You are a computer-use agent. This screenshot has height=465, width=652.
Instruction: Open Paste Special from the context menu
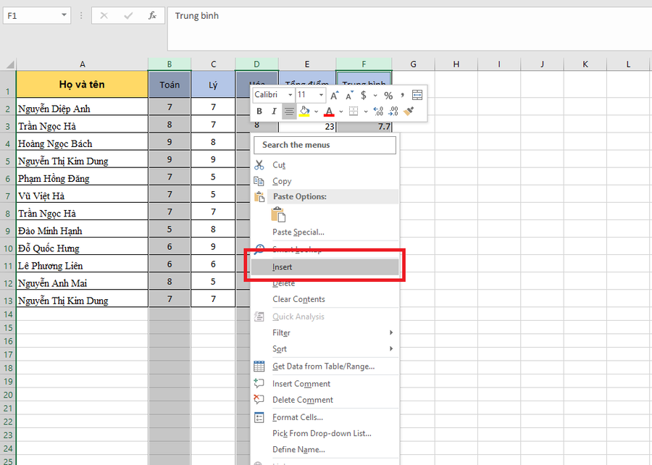[x=325, y=232]
